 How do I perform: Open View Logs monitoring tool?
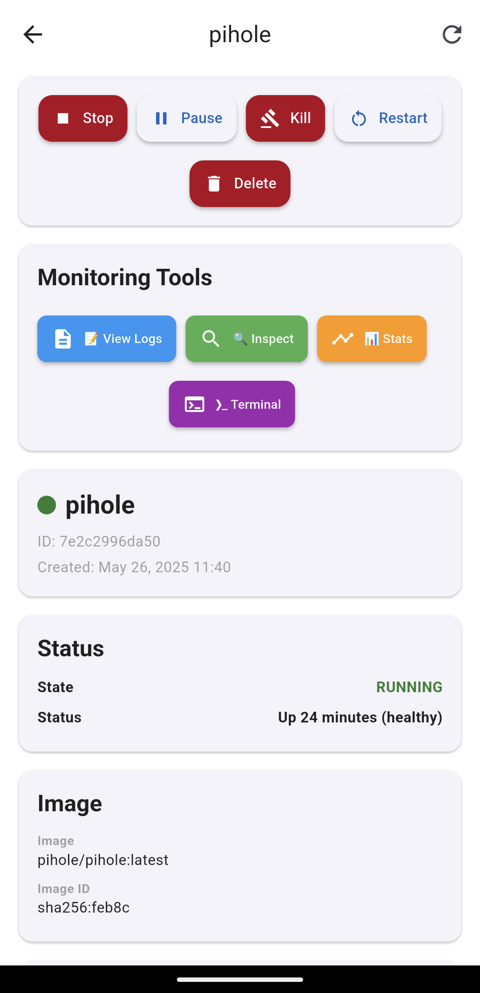(107, 339)
